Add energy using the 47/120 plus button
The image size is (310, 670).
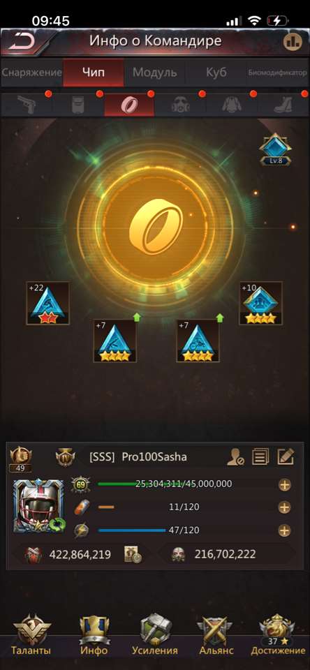pos(284,530)
